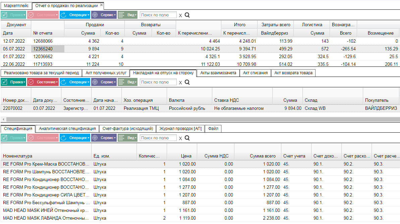Open Сервис dropdown in specification toolbar
The height and width of the screenshot is (224, 400).
(x=104, y=138)
